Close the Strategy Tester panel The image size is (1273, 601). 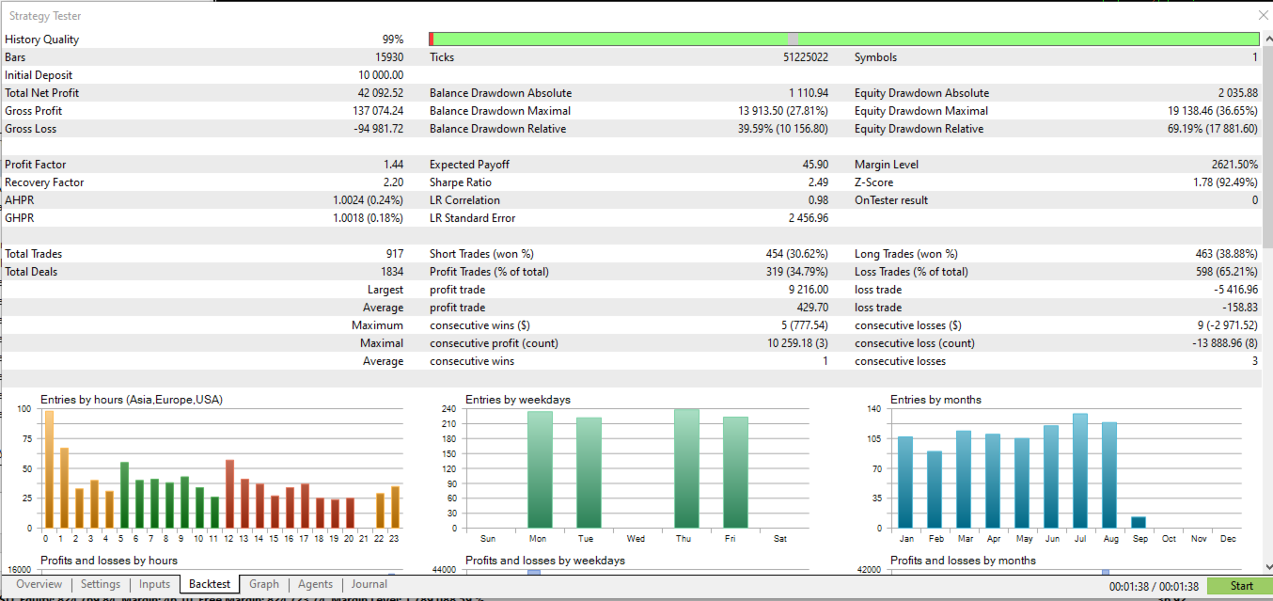(1263, 15)
